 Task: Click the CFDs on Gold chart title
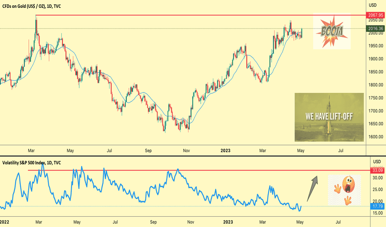pos(31,6)
